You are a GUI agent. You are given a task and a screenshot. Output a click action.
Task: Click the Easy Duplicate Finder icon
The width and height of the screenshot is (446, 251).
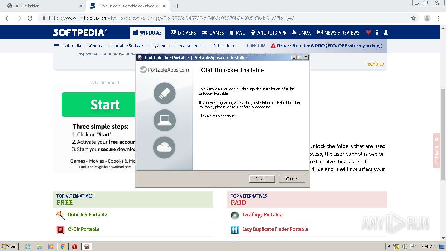coord(235,230)
